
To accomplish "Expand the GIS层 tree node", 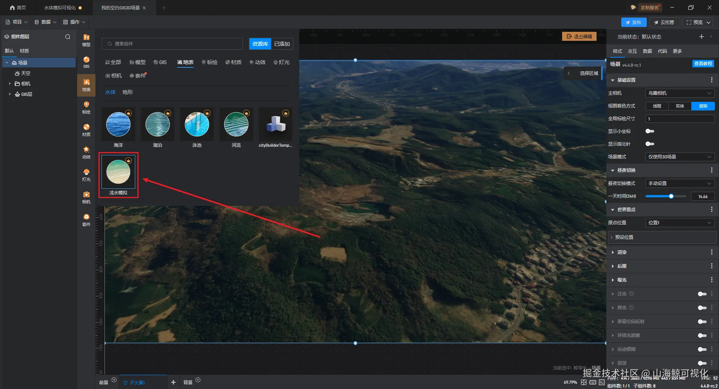I will [10, 94].
